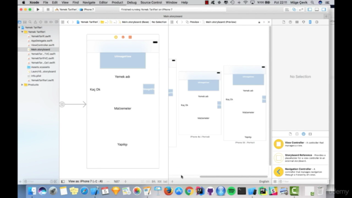Open related items menu in left editor
The image size is (352, 198).
[63, 22]
